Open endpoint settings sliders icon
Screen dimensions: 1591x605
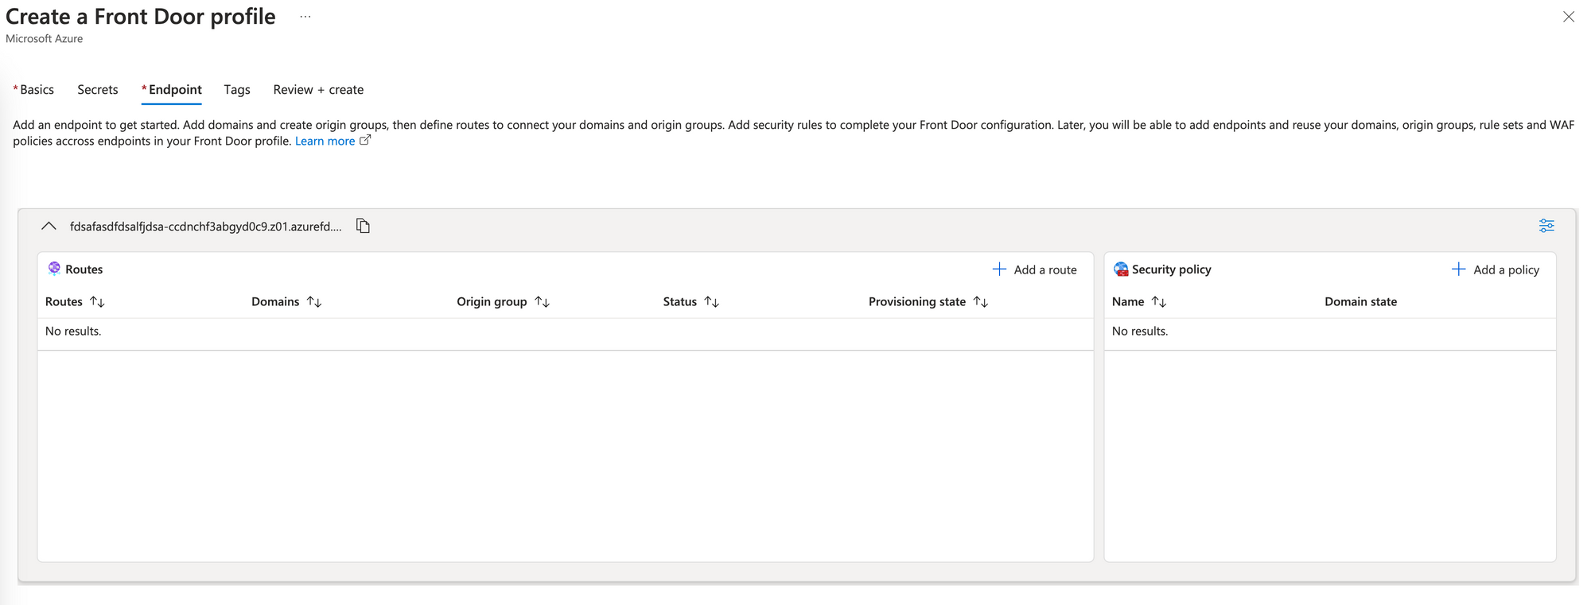tap(1546, 226)
